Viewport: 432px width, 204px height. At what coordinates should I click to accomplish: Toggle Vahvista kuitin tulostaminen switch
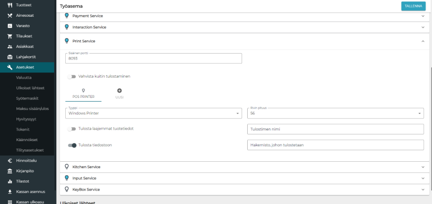point(72,76)
